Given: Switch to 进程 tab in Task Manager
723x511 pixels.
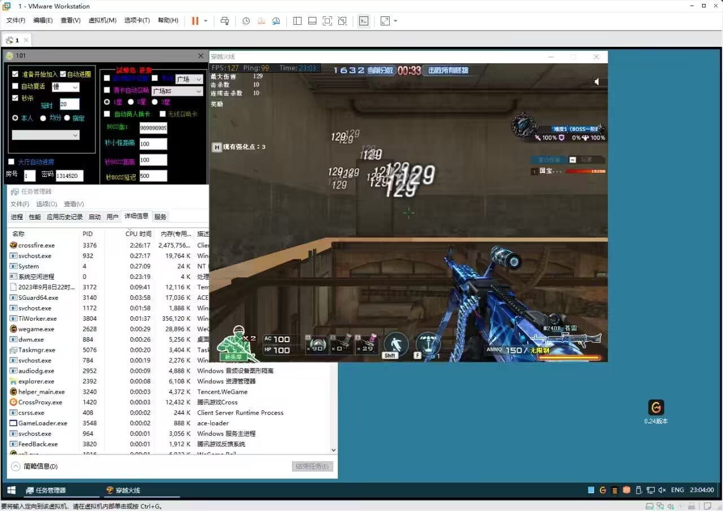Looking at the screenshot, I should 17,217.
